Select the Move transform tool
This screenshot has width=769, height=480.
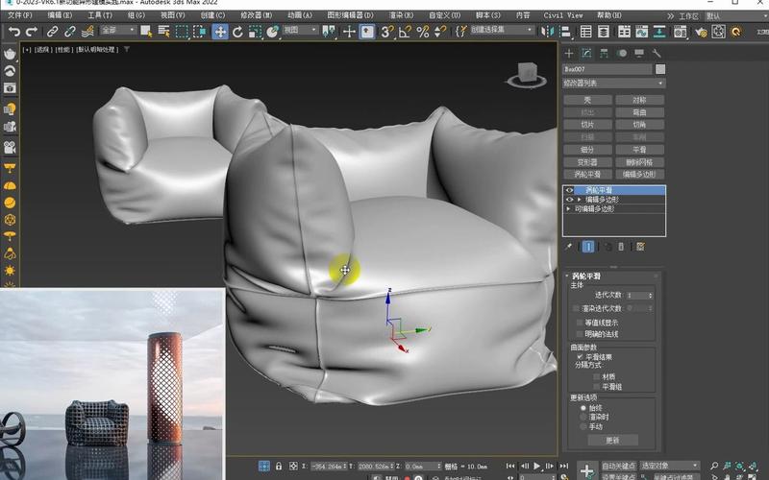220,32
